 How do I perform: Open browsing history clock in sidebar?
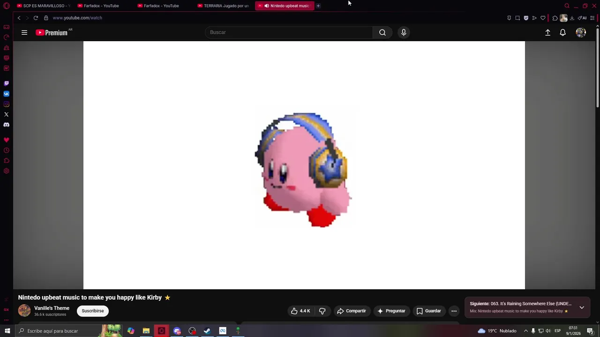coord(6,150)
